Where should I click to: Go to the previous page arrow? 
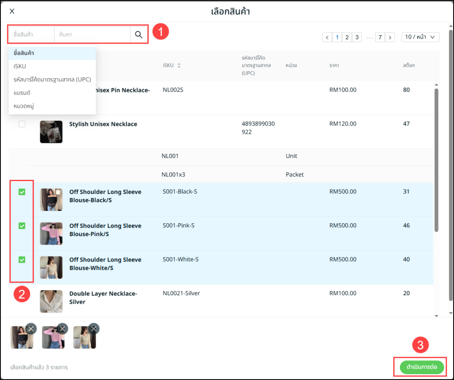327,37
